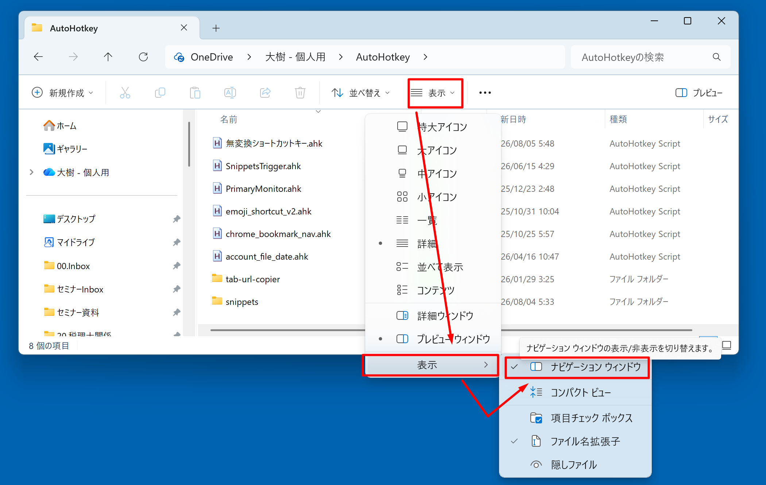Click the 無変換ショートカットキー.ahk file icon
The image size is (766, 485).
[217, 143]
